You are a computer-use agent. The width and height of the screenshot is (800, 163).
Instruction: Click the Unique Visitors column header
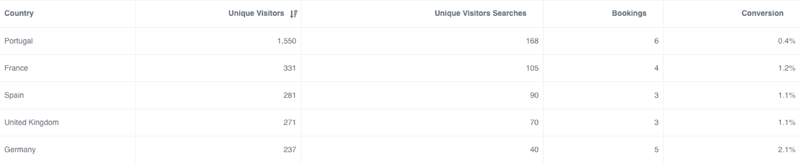256,13
